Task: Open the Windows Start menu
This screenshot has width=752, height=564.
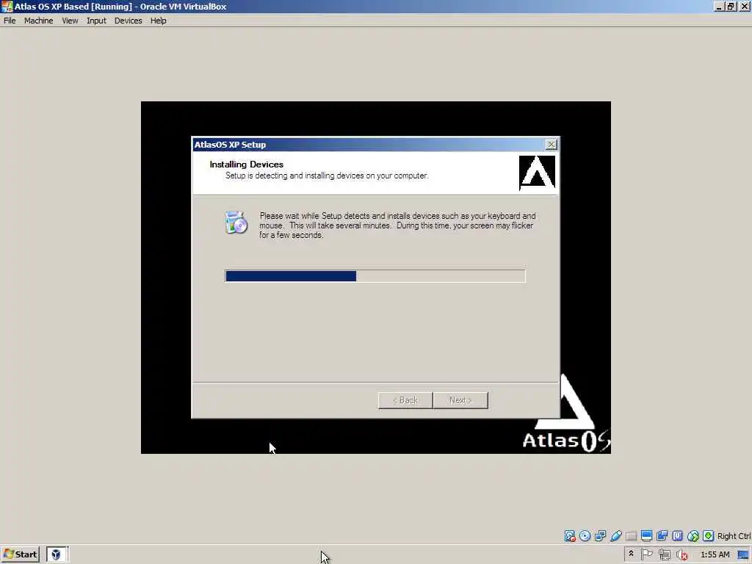Action: tap(20, 554)
